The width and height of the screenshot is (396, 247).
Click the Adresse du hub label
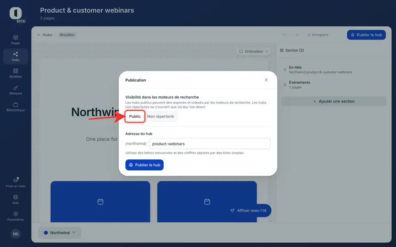(x=139, y=134)
